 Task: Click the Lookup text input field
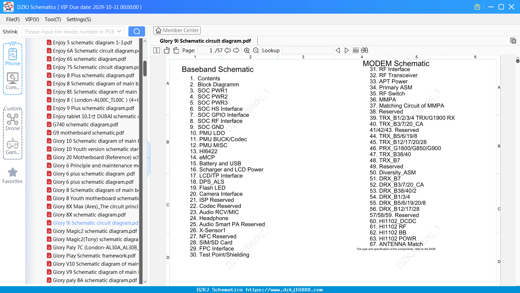pyautogui.click(x=308, y=51)
